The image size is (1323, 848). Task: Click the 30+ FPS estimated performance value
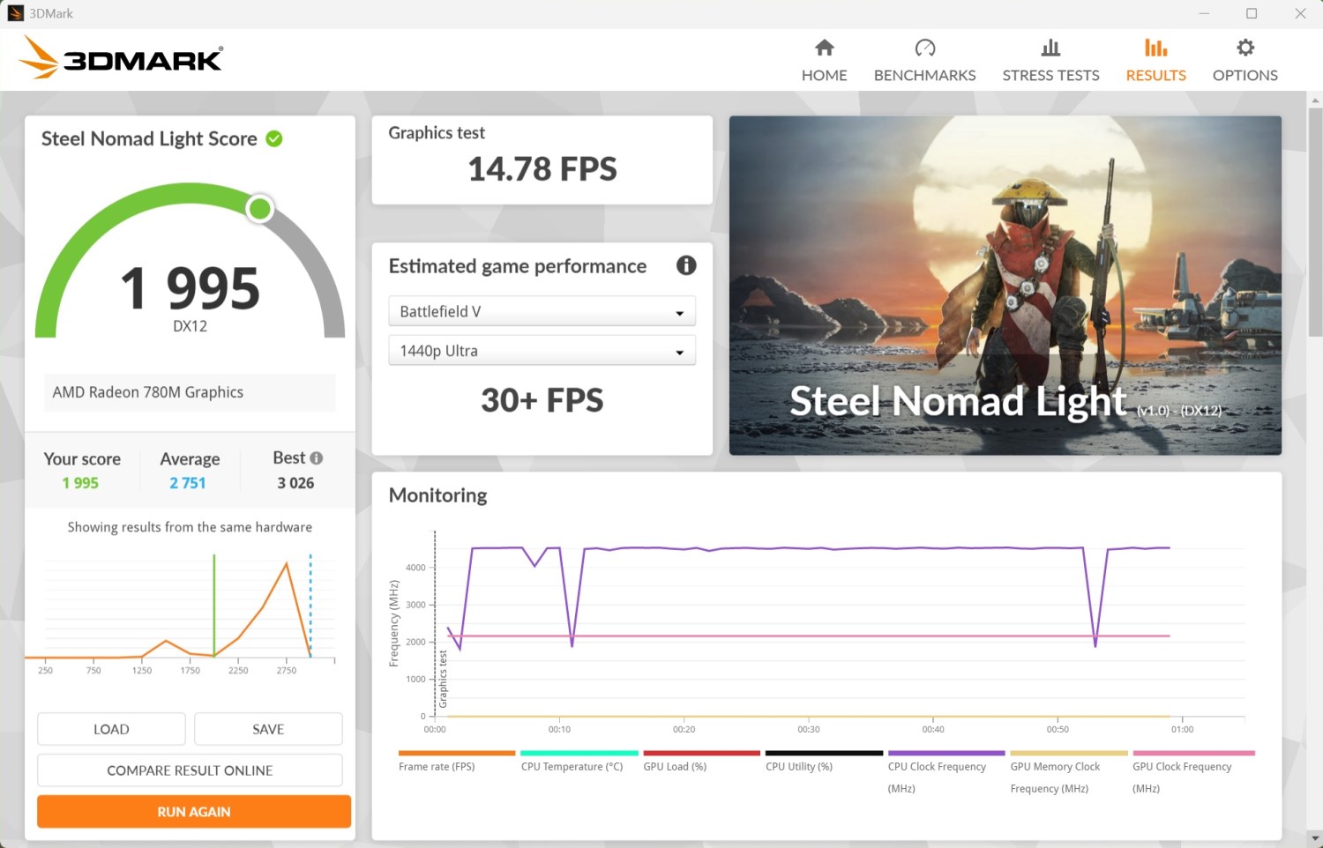pos(542,400)
